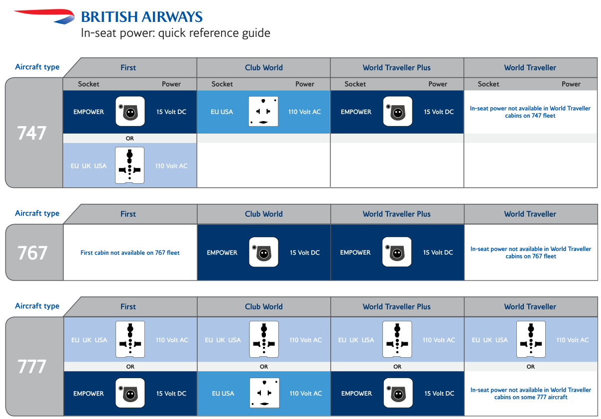Click the 767 World Traveller Plus EMPOWER socket icon
This screenshot has width=601, height=419.
click(397, 252)
